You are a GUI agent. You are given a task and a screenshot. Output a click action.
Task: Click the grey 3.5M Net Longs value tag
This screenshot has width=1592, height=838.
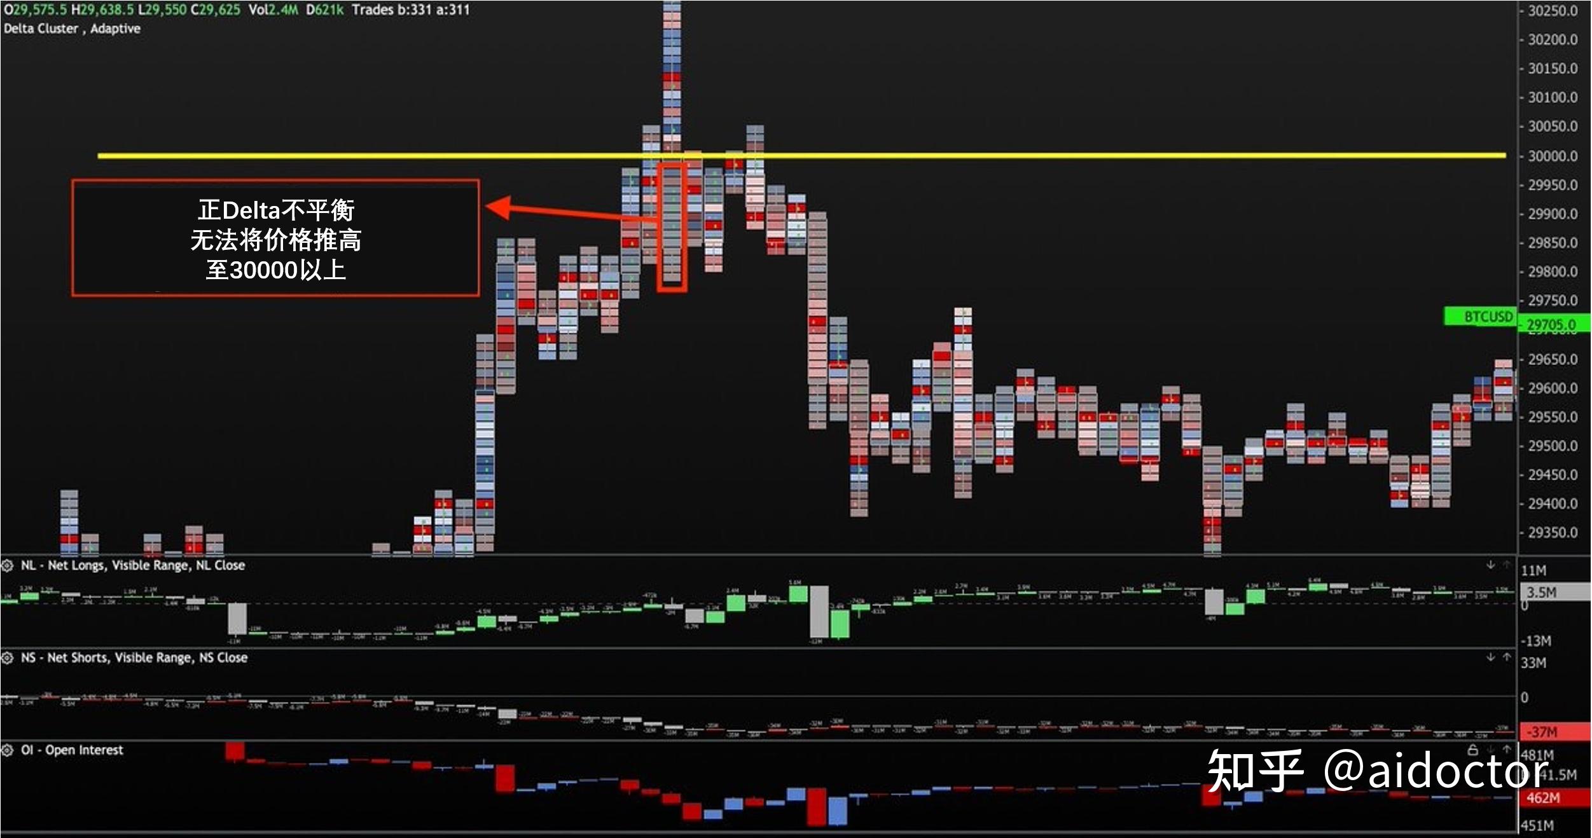[x=1554, y=593]
